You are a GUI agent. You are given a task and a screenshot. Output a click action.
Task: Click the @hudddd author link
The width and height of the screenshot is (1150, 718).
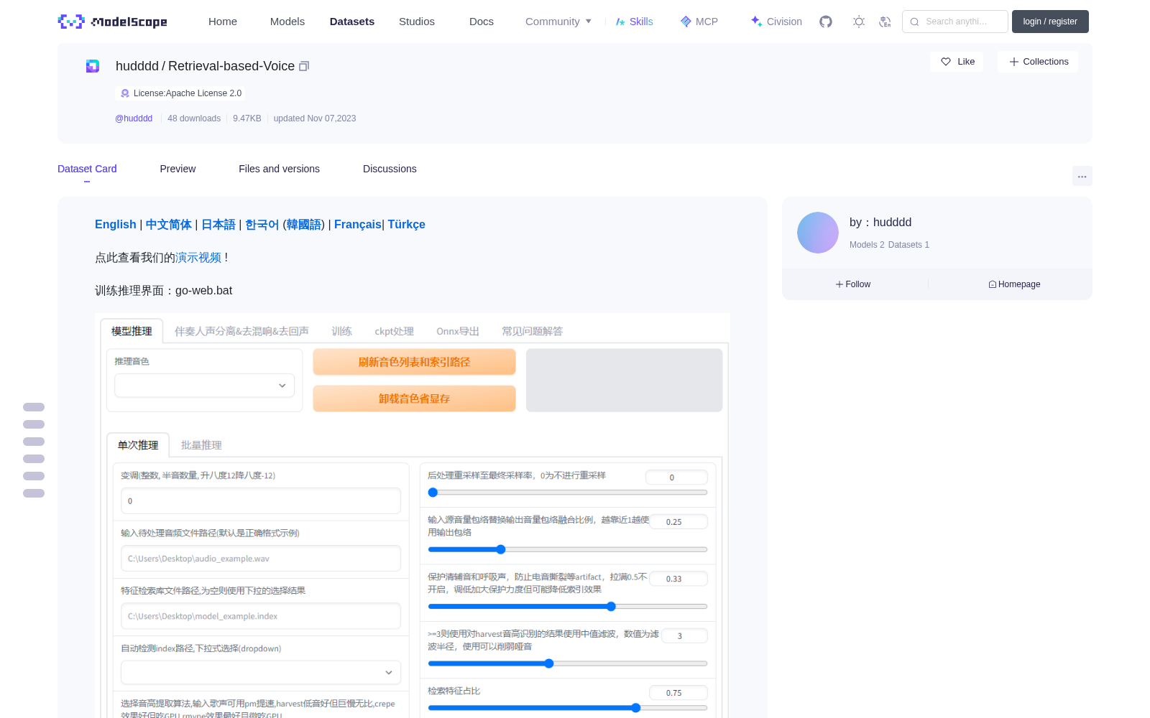pyautogui.click(x=134, y=118)
